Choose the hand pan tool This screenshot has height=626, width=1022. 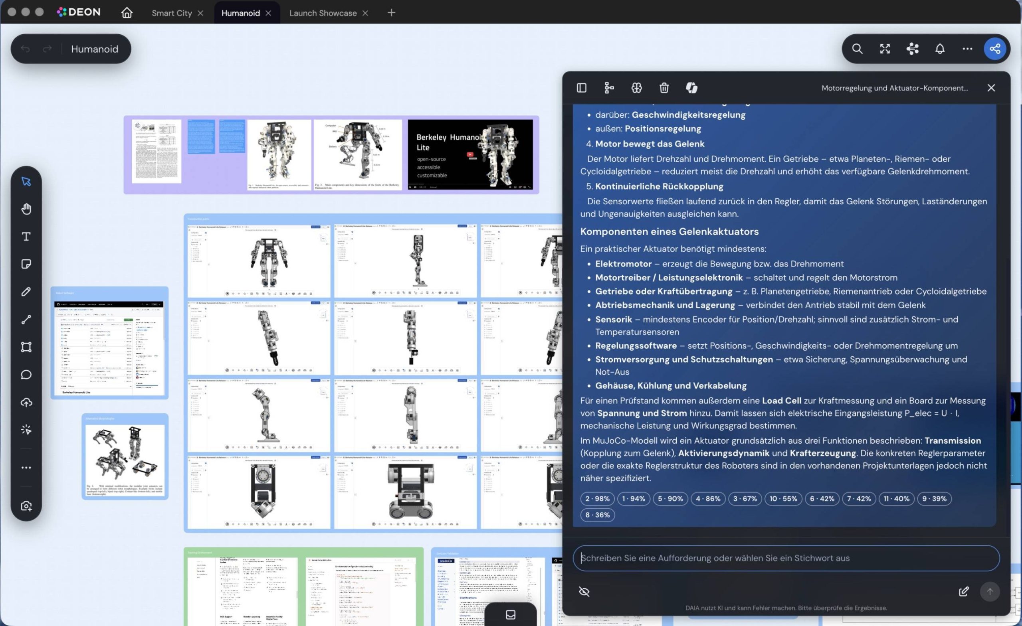coord(26,209)
